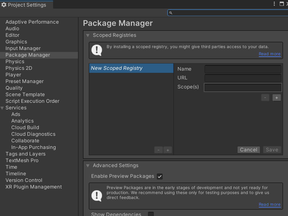This screenshot has width=288, height=216.
Task: Remove a scope entry with minus
Action: tap(265, 98)
